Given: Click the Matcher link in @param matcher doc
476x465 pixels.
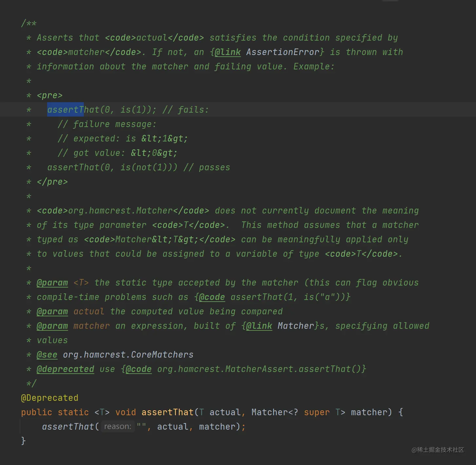Looking at the screenshot, I should tap(296, 326).
